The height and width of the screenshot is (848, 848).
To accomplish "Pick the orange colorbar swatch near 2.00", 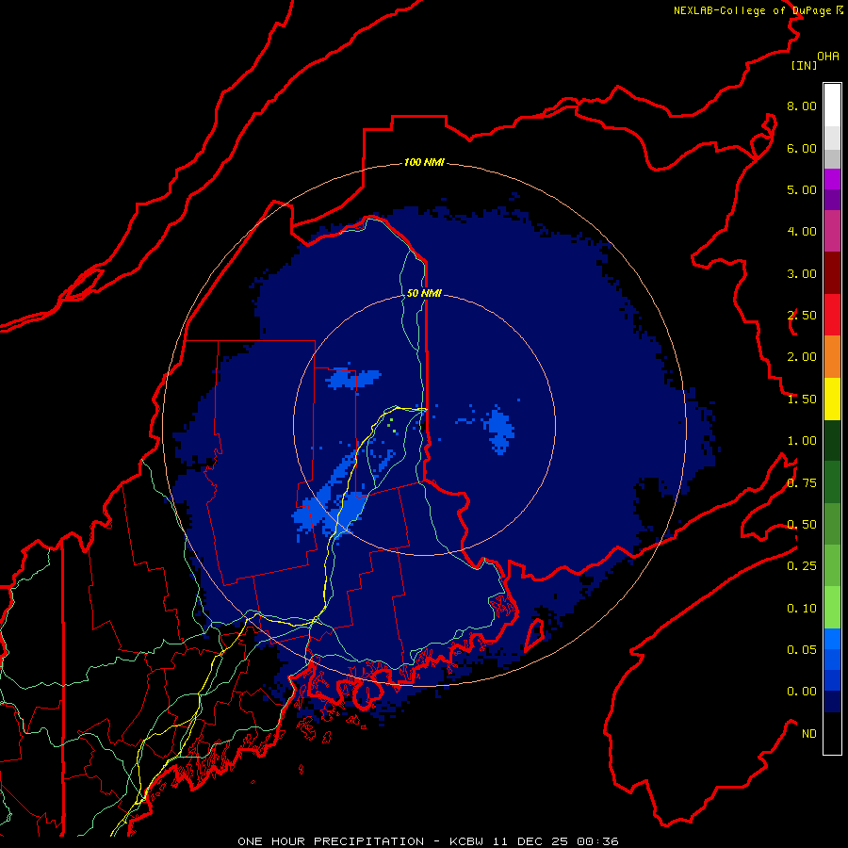I will point(832,356).
